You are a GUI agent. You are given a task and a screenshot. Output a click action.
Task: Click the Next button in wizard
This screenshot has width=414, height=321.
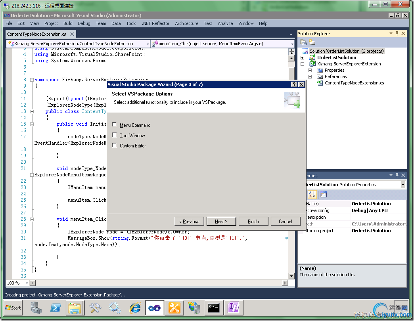(x=221, y=221)
